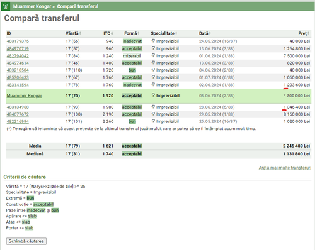Open player ID 482794042
The height and width of the screenshot is (250, 315).
pyautogui.click(x=18, y=56)
